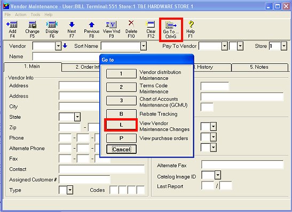The height and width of the screenshot is (212, 292).
Task: Click button B for Rebate Tracking
Action: [x=121, y=113]
